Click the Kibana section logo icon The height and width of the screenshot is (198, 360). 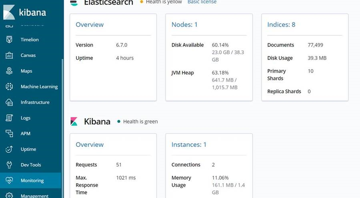pyautogui.click(x=74, y=121)
